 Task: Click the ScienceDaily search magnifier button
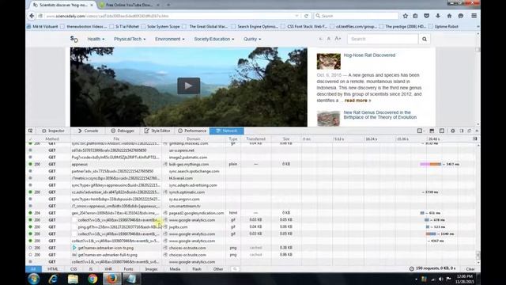point(425,39)
